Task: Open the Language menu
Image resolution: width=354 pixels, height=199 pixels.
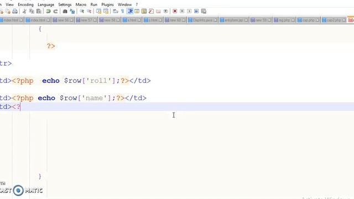Action: click(46, 4)
